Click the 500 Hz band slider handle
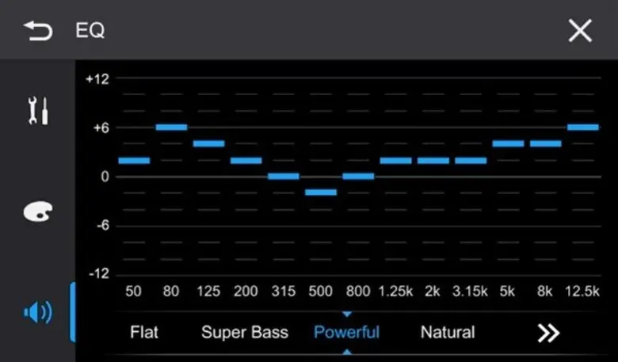The height and width of the screenshot is (362, 618). (320, 192)
